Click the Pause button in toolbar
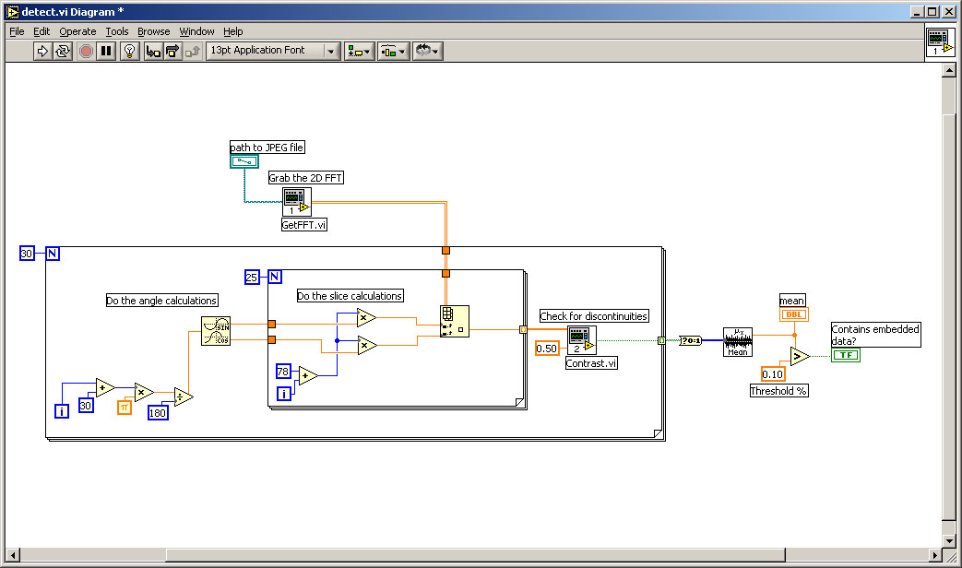962x568 pixels. [x=106, y=51]
